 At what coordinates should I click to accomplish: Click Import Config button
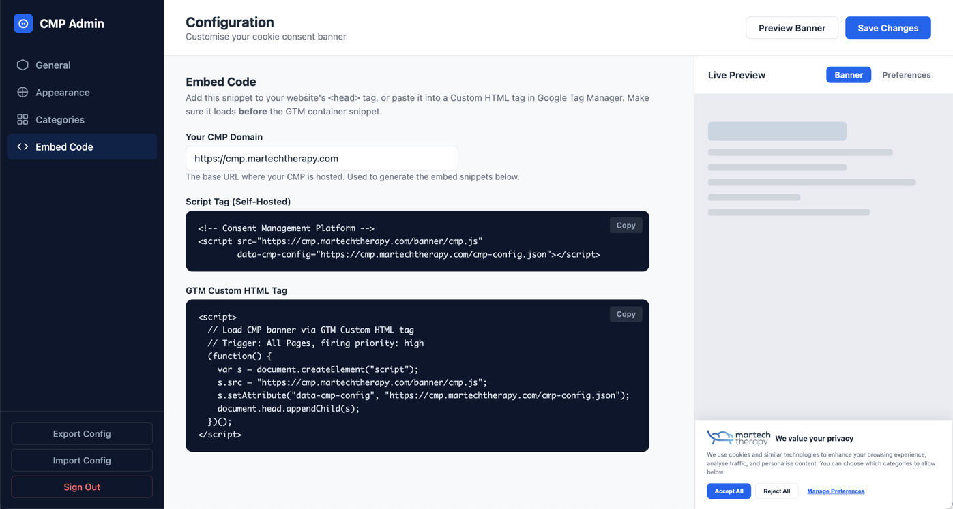click(x=82, y=461)
